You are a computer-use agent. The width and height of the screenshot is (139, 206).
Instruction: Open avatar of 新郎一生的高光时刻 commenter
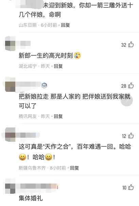pos(10,44)
